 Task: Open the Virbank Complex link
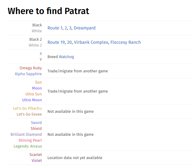point(91,42)
